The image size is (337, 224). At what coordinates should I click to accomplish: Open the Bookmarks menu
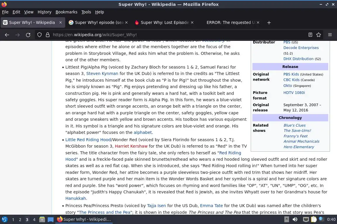pos(66,12)
